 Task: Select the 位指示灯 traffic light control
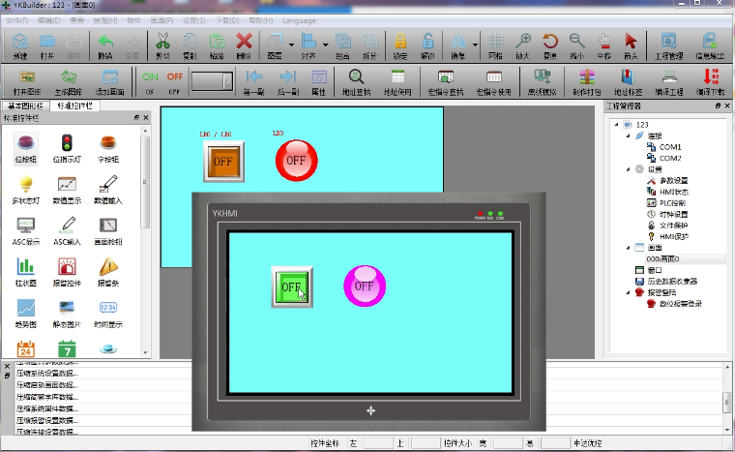67,146
